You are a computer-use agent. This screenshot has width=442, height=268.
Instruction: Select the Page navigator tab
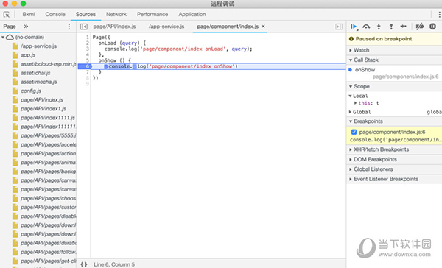tap(10, 27)
